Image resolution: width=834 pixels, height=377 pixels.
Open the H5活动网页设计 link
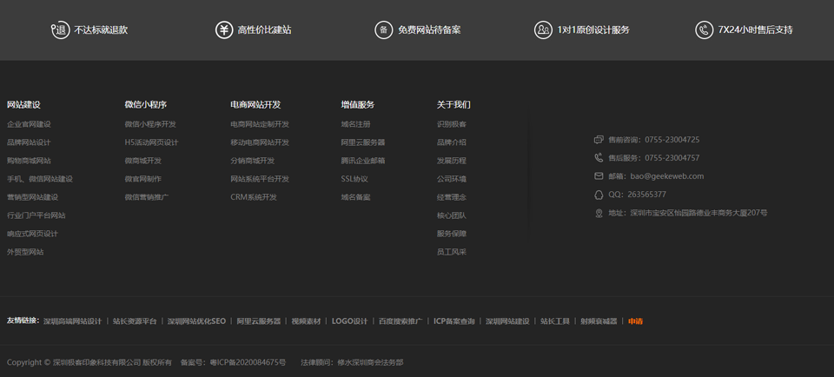[151, 142]
